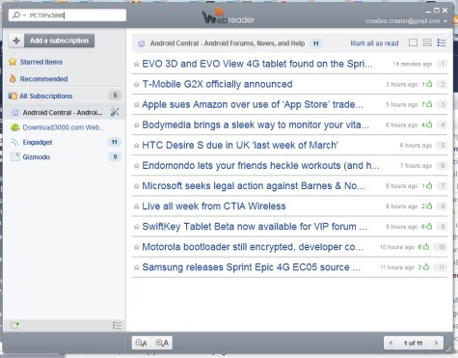The width and height of the screenshot is (458, 358).
Task: Go to the previous page arrow
Action: click(x=391, y=343)
